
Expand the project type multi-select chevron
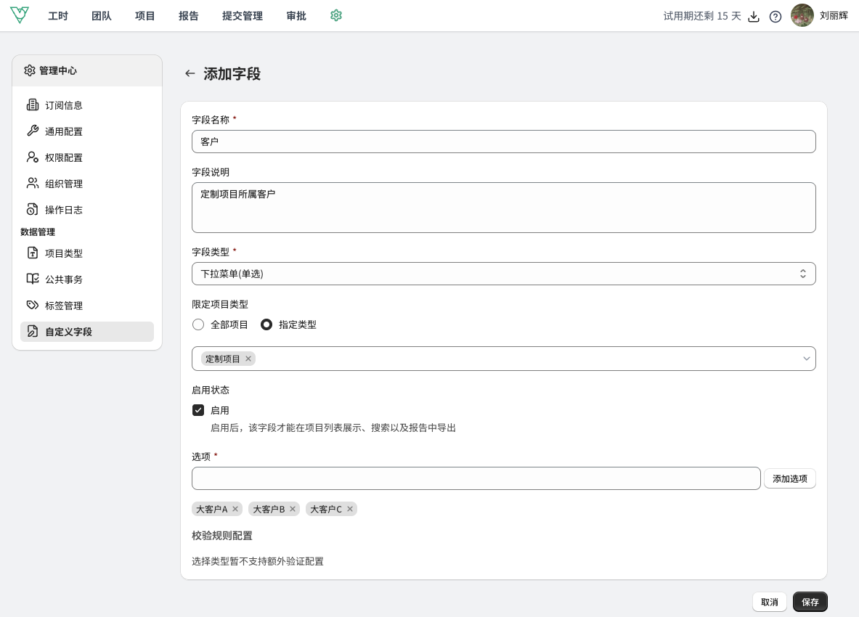806,359
